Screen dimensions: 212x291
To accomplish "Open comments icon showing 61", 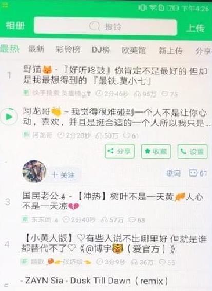I will coord(198,173).
